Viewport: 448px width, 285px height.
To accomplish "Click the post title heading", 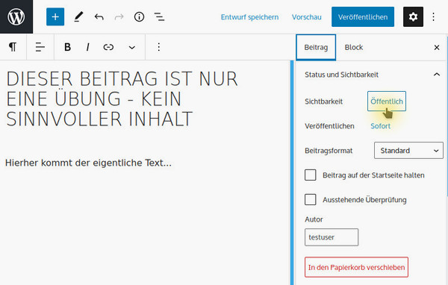I will point(122,98).
